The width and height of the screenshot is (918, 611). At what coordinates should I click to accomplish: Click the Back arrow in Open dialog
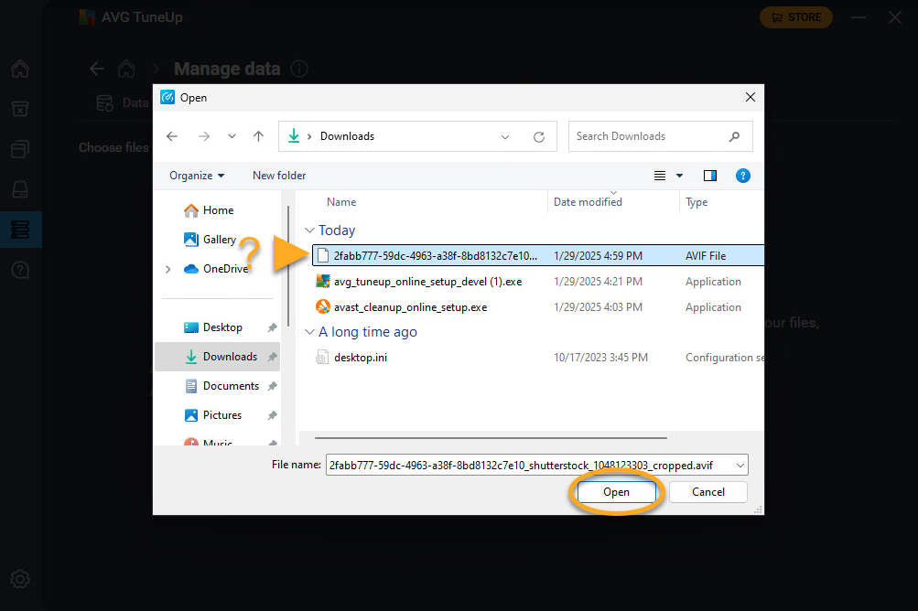pyautogui.click(x=171, y=136)
